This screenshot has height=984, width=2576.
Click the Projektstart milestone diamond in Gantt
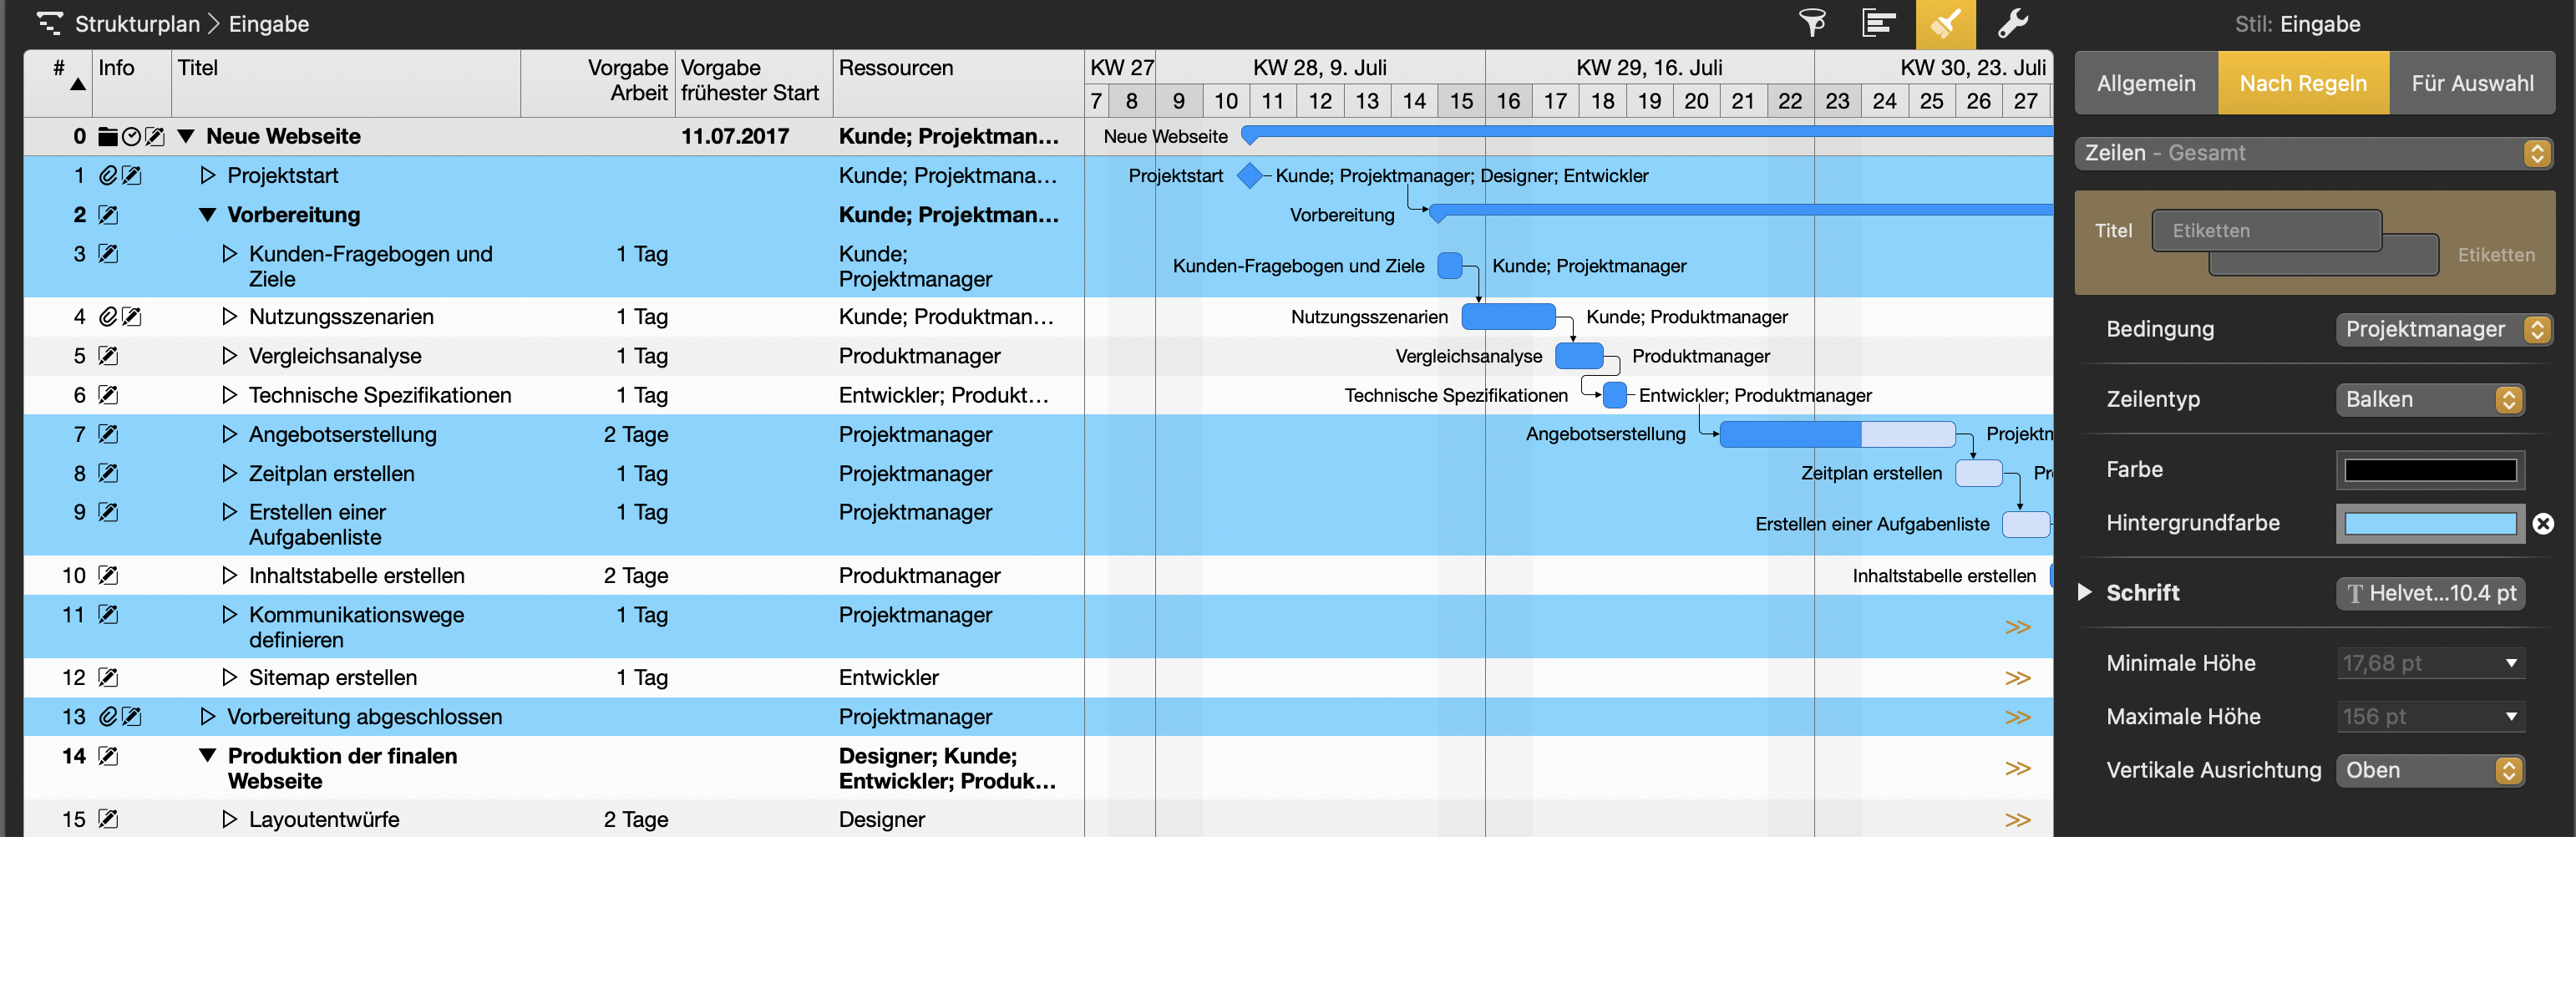click(1249, 176)
